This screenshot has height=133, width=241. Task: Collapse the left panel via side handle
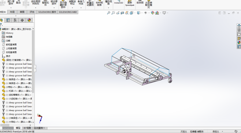(x=35, y=68)
